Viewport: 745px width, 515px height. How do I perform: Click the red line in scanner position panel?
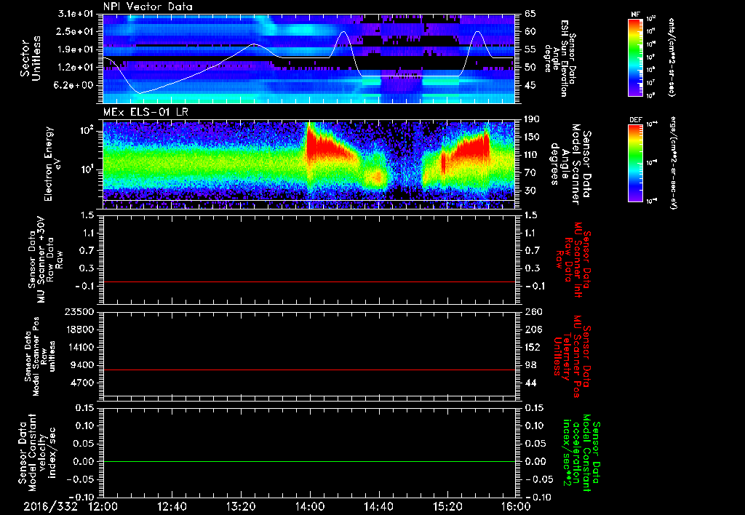tap(309, 370)
